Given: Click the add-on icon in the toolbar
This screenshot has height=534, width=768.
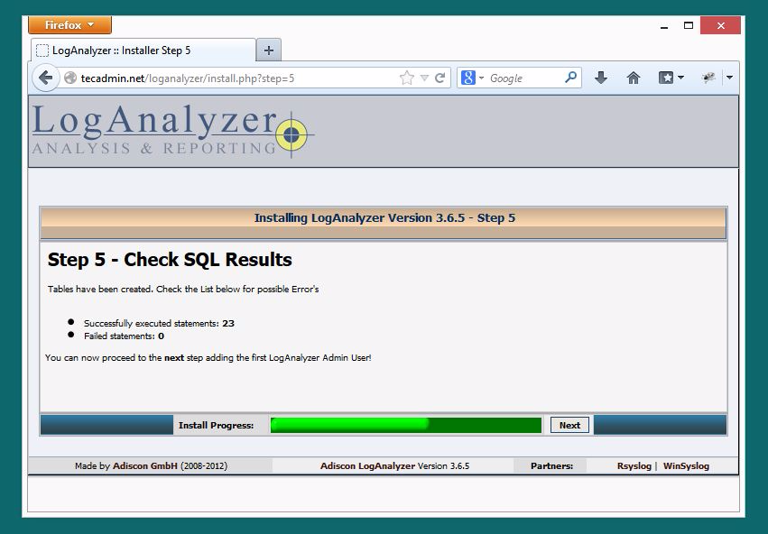Looking at the screenshot, I should 708,78.
